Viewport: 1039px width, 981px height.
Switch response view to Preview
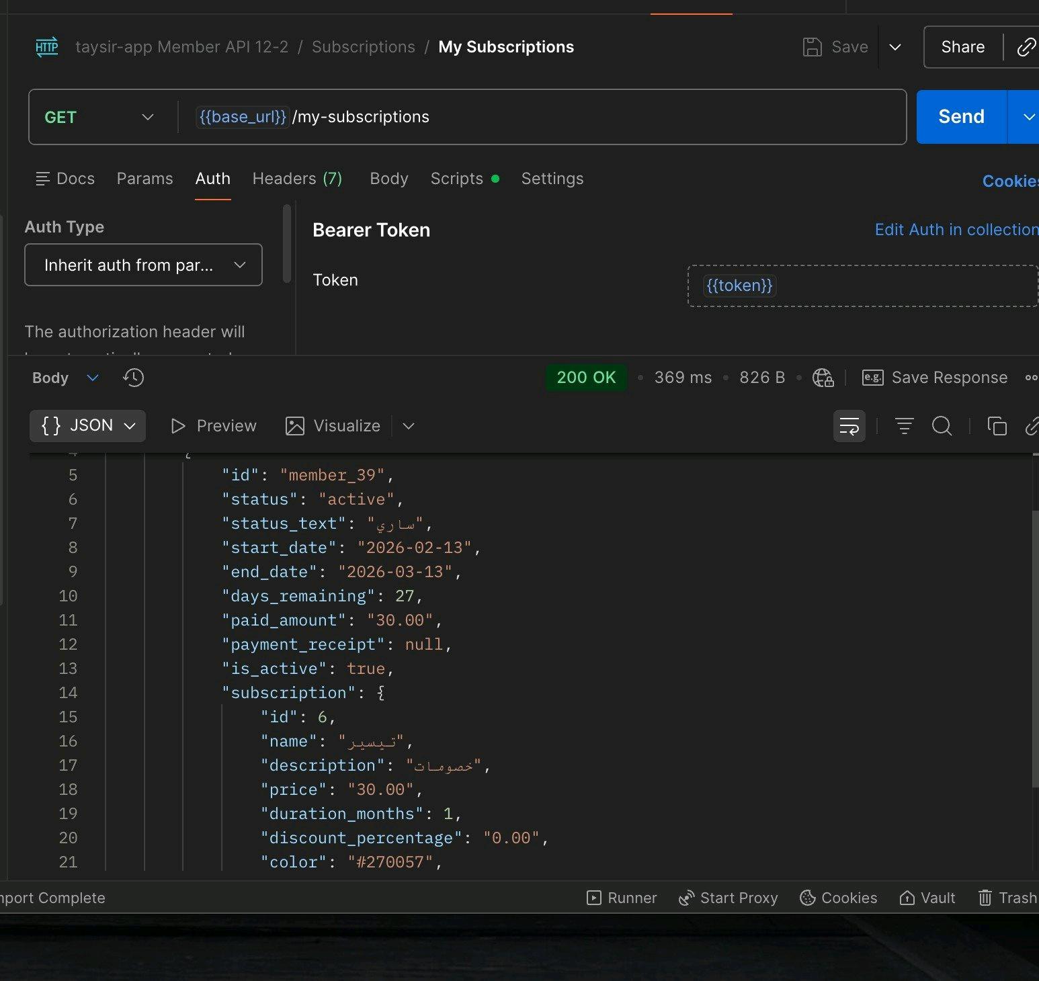point(214,426)
